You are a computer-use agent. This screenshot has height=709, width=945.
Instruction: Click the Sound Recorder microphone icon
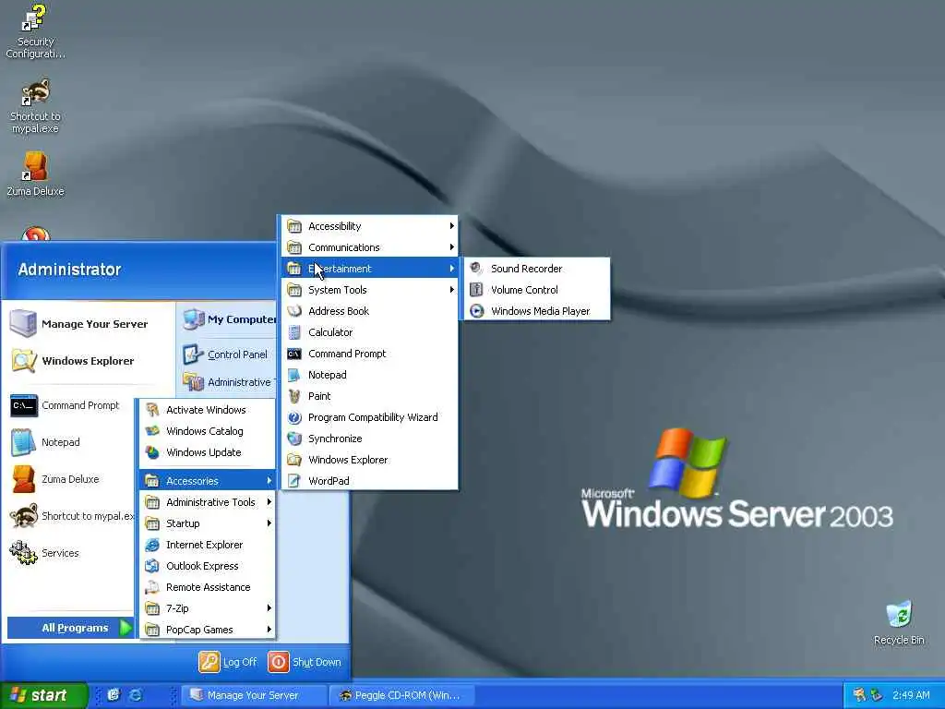477,269
